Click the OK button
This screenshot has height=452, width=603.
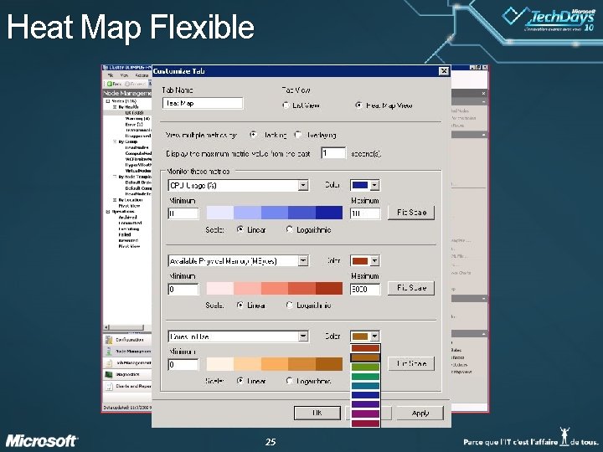pos(317,413)
